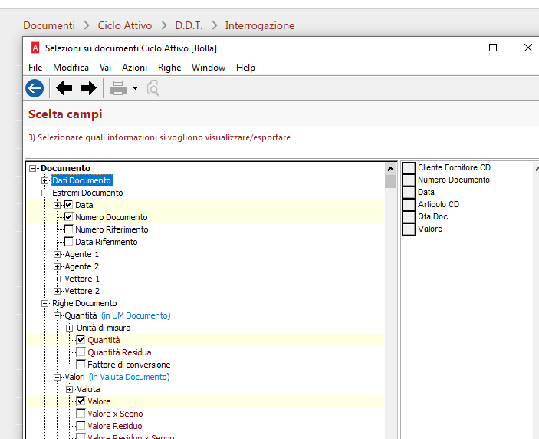
Task: Select the Articolo CD row button
Action: (x=409, y=205)
